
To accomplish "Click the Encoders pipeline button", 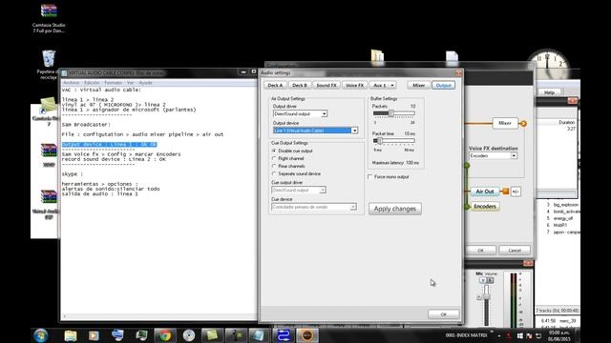I will click(x=484, y=206).
